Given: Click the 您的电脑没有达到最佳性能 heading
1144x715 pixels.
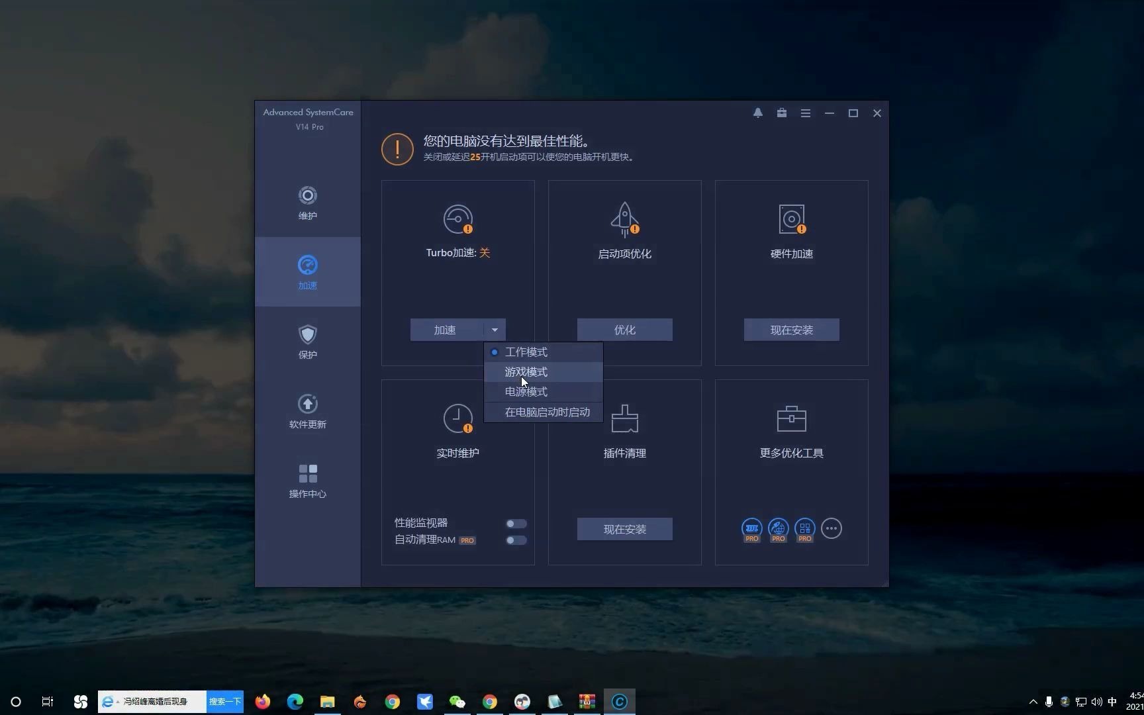Looking at the screenshot, I should [x=506, y=141].
